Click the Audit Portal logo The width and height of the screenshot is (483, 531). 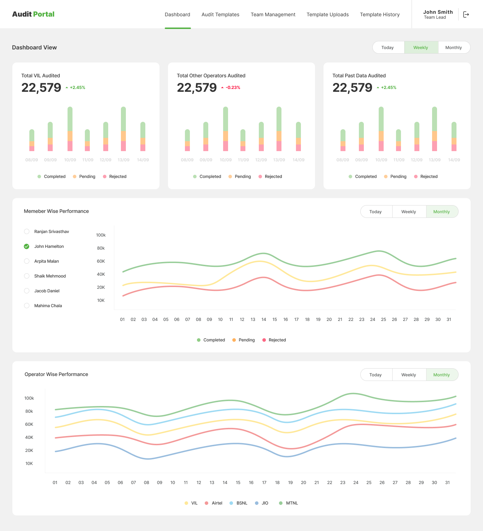tap(33, 14)
